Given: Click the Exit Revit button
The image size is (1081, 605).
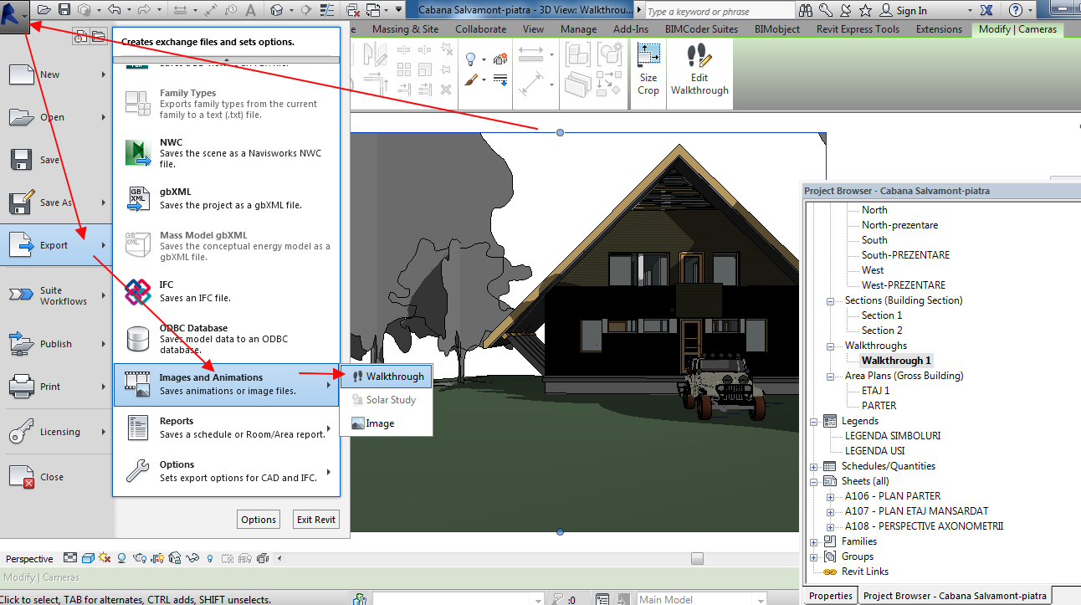Looking at the screenshot, I should [x=316, y=520].
